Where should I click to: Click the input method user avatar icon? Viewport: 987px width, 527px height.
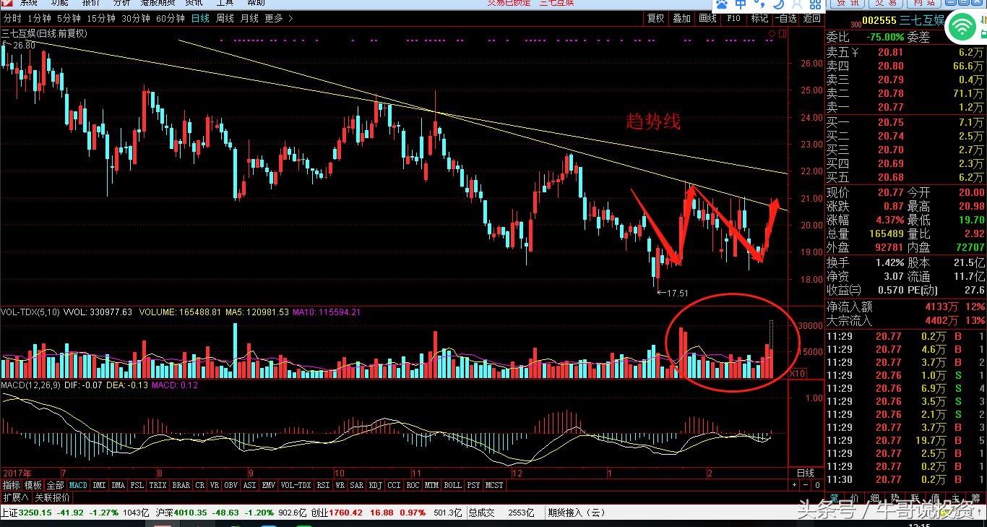pos(797,4)
